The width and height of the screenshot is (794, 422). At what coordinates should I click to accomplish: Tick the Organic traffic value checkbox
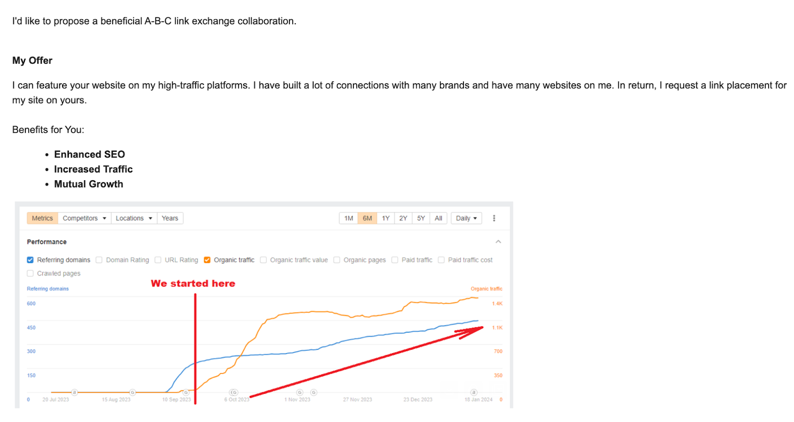[x=264, y=260]
